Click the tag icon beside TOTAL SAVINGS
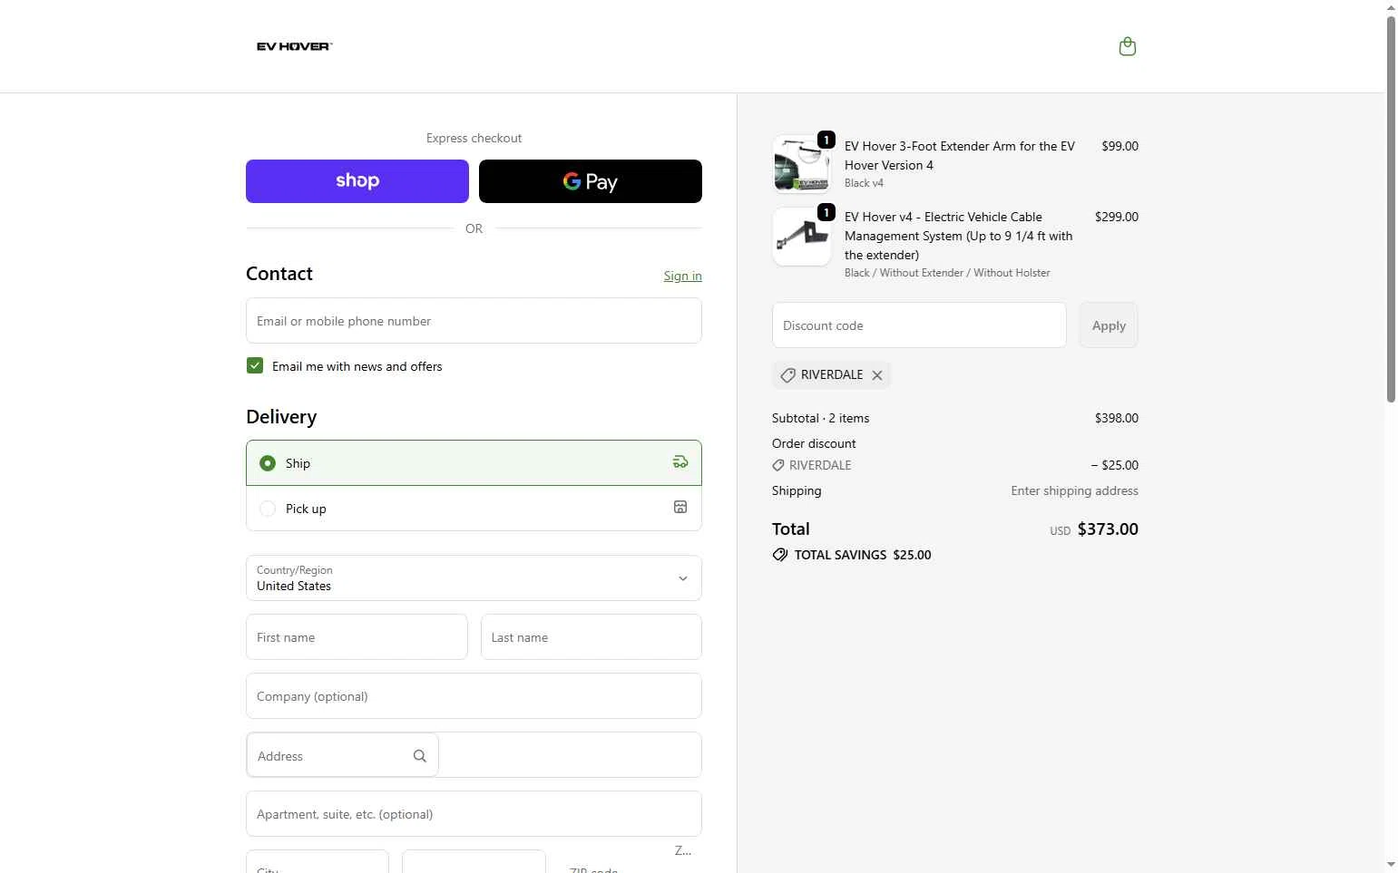 click(780, 555)
